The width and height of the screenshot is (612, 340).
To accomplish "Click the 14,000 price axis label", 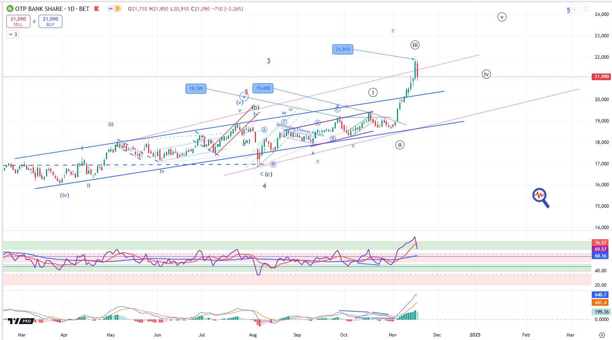I will pyautogui.click(x=601, y=228).
